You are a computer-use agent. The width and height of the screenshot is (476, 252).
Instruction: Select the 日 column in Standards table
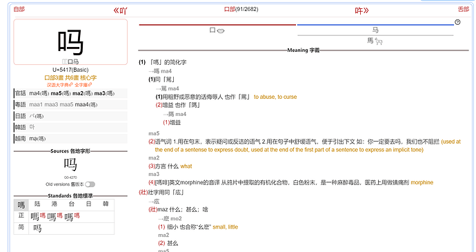pos(88,204)
